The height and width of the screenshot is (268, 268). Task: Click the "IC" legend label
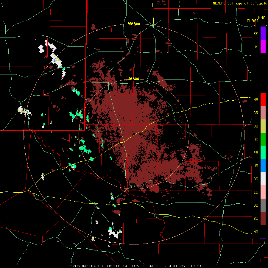tap(255, 192)
